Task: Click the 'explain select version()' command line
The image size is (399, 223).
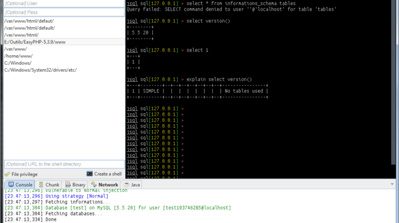Action: click(x=189, y=80)
